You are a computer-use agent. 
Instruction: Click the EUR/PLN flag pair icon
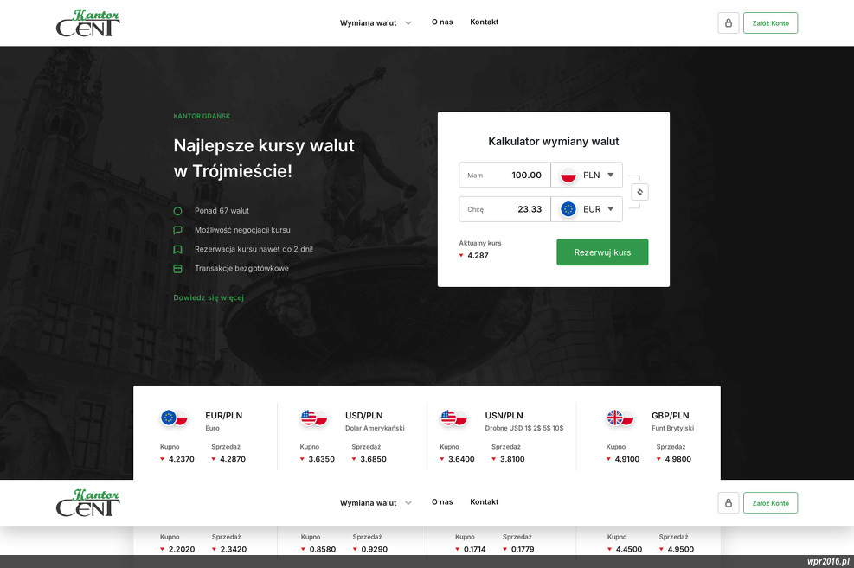pos(175,418)
